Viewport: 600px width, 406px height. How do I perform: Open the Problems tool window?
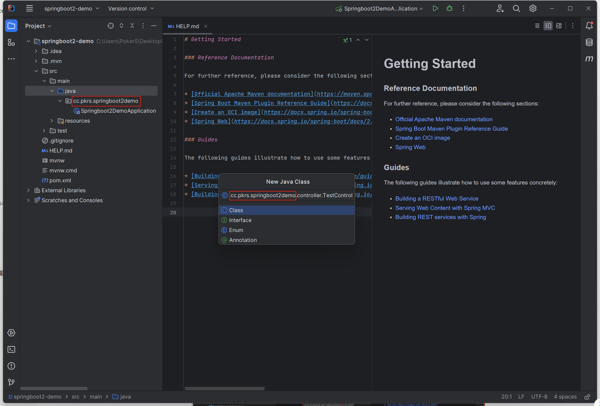pyautogui.click(x=11, y=366)
